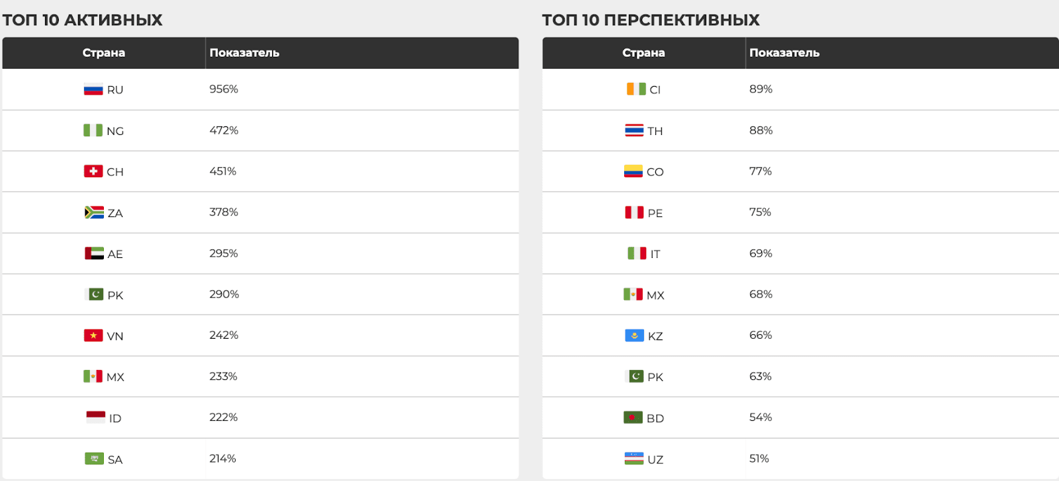Click the Bangladesh flag icon next to BD

pos(633,417)
